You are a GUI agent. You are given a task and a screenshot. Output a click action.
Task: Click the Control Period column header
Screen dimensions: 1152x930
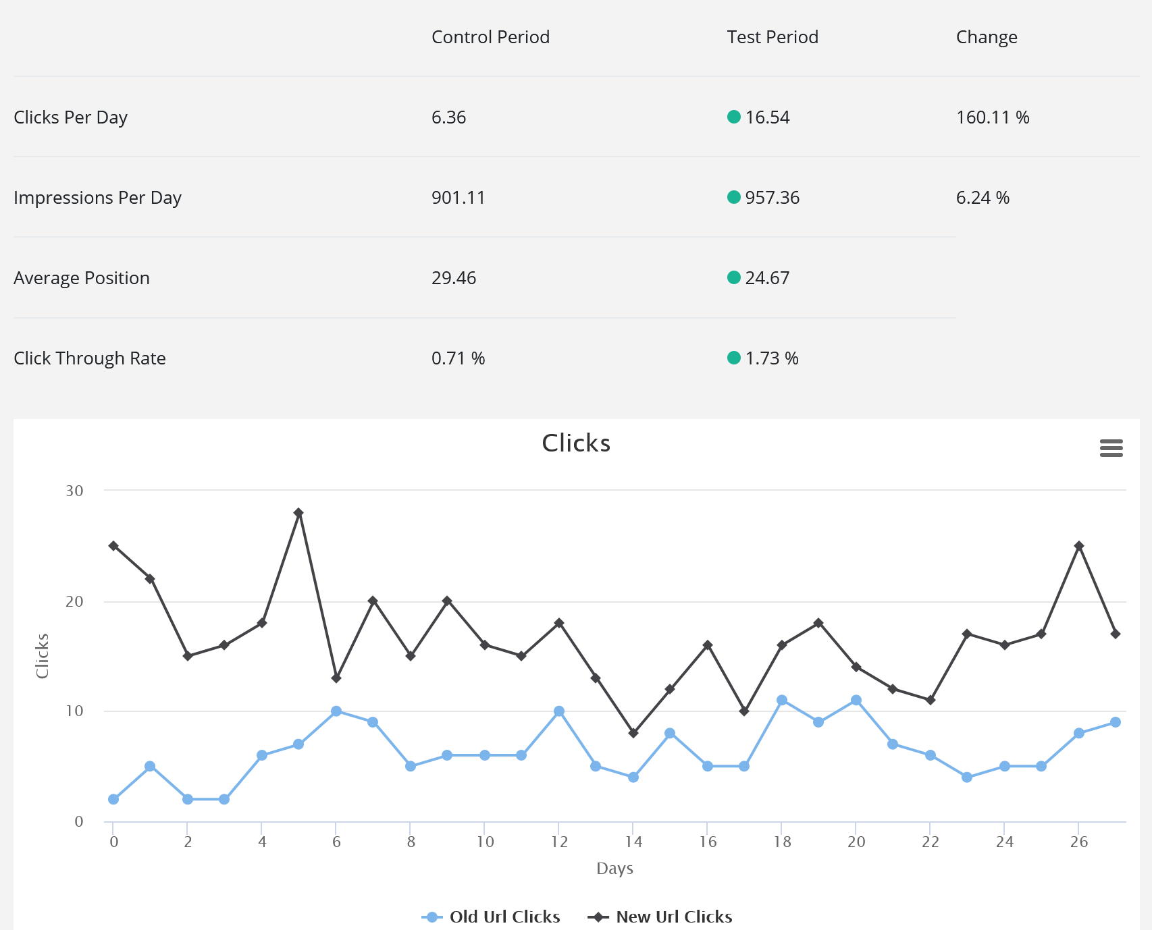tap(490, 37)
